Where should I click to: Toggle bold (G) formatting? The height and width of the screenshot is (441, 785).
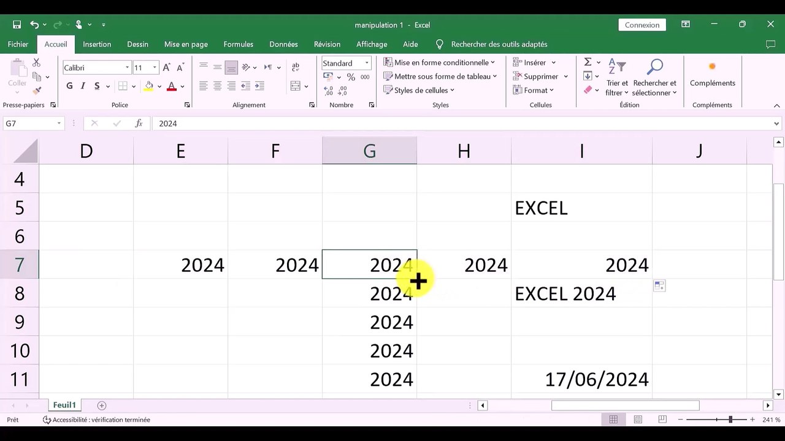point(69,86)
